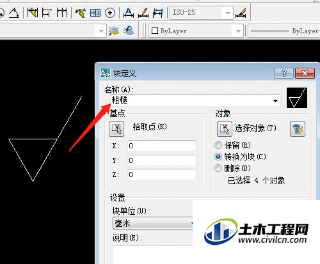Image resolution: width=320 pixels, height=264 pixels.
Task: Restore the previous layer state icon
Action: [129, 31]
